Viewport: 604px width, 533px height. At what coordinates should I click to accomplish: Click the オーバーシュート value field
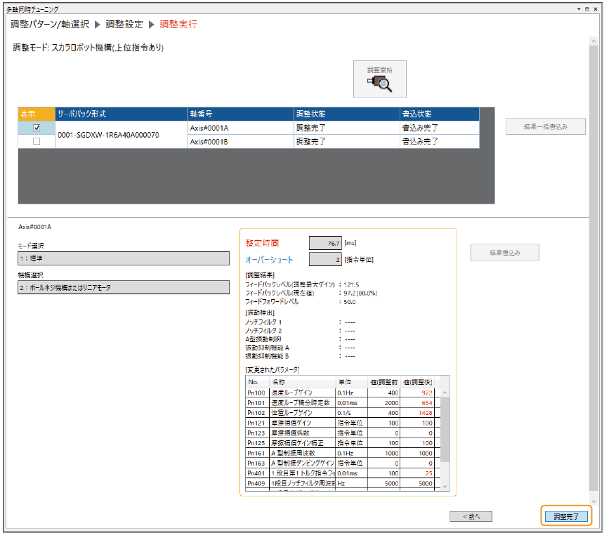pyautogui.click(x=325, y=260)
